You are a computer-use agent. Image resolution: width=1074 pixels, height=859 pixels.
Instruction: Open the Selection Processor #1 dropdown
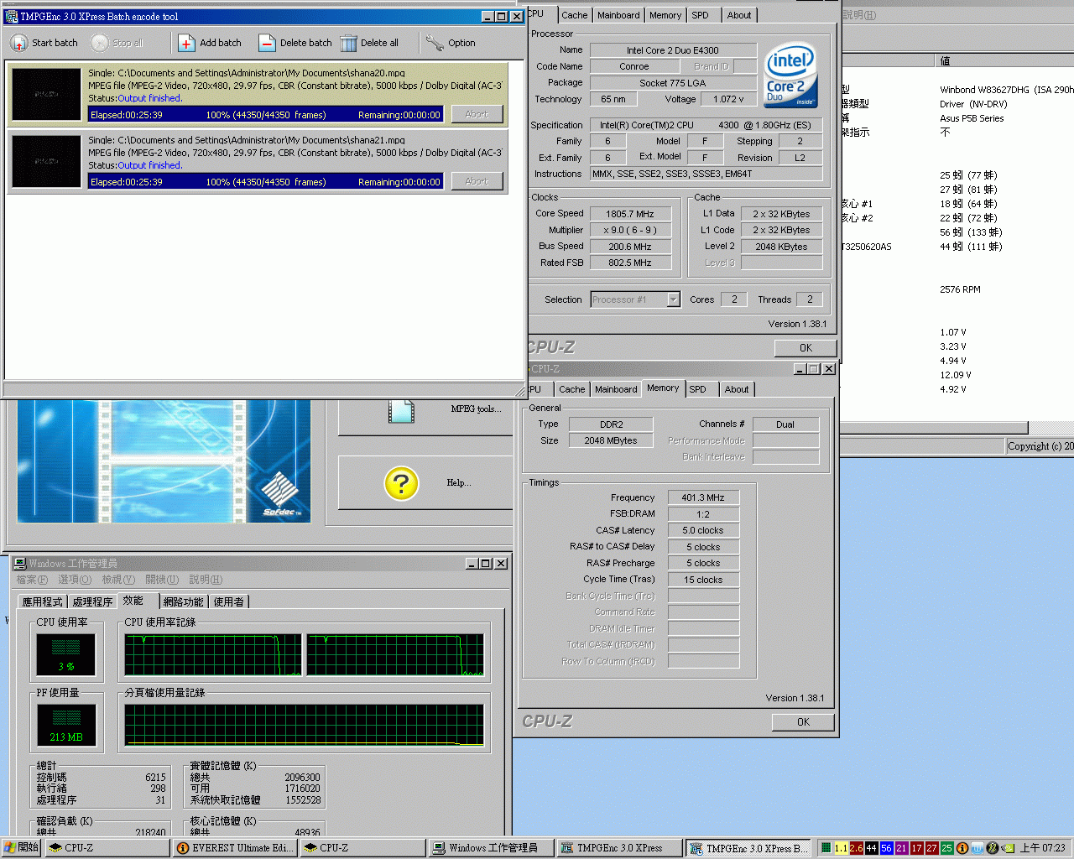pos(673,299)
